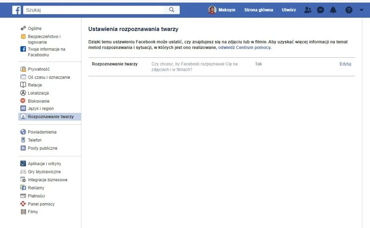Click the Powiadomienia globe icon

23,132
